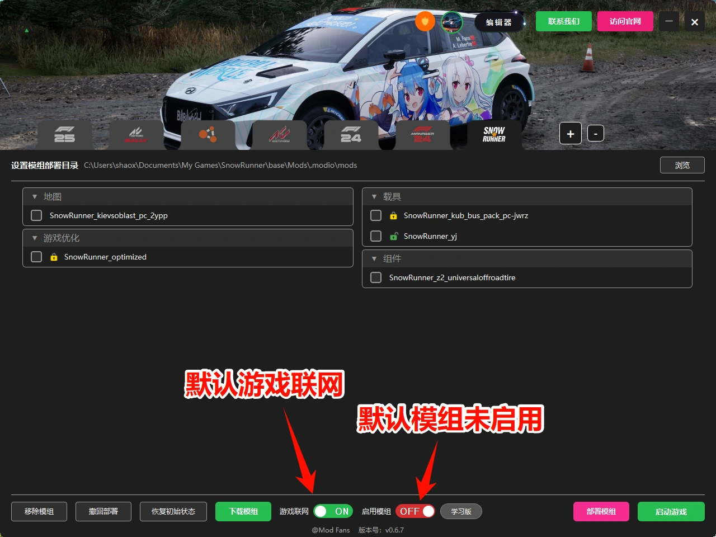Toggle the 游戏联网 ON switch

(x=333, y=511)
